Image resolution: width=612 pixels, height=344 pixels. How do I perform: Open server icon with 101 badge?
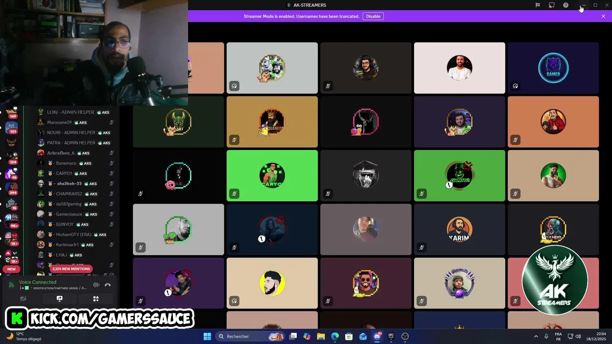point(11,128)
